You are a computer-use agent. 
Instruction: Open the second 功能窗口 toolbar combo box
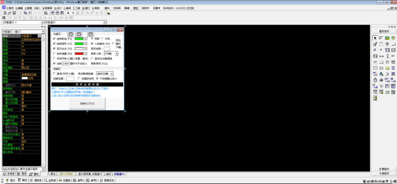coord(104,22)
